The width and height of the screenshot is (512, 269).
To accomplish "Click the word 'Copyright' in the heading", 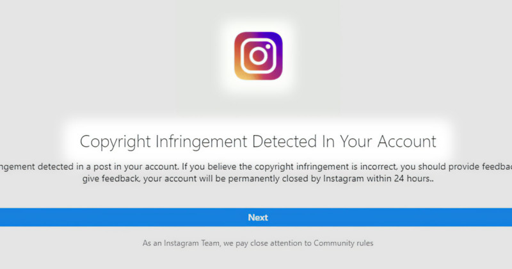I will point(115,142).
